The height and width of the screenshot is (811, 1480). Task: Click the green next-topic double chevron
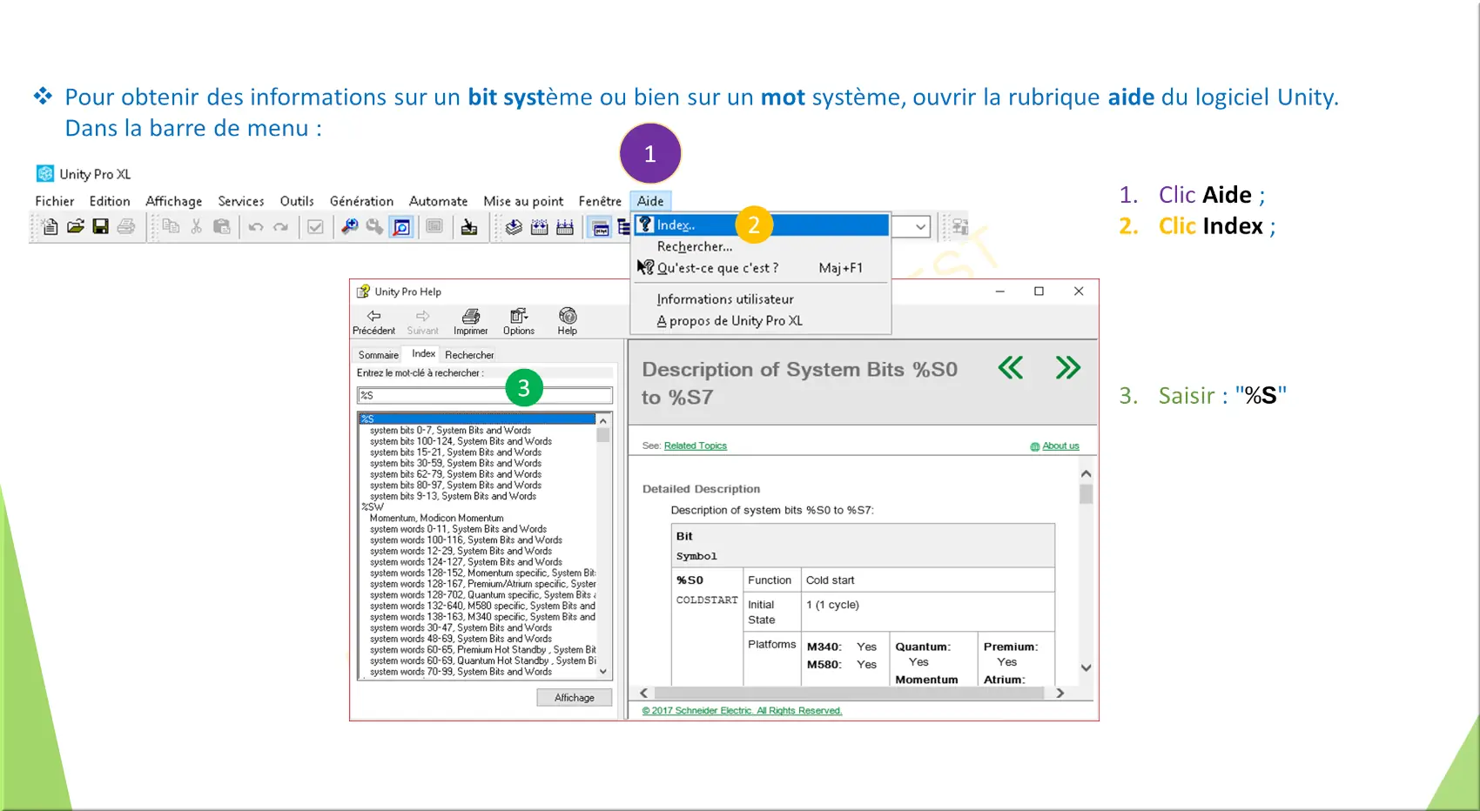click(x=1068, y=368)
